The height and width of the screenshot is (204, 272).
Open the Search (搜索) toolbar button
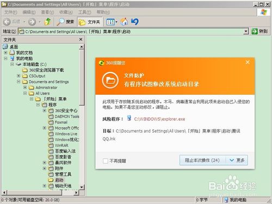tap(65, 22)
